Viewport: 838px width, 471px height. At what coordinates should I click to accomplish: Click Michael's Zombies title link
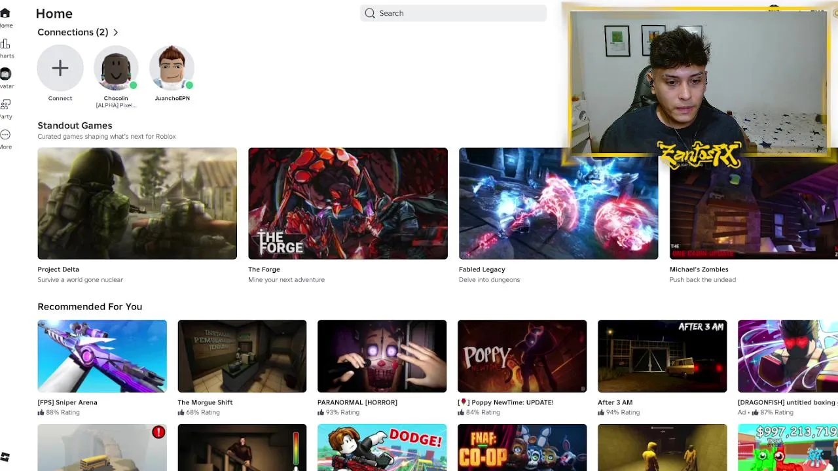tap(699, 270)
